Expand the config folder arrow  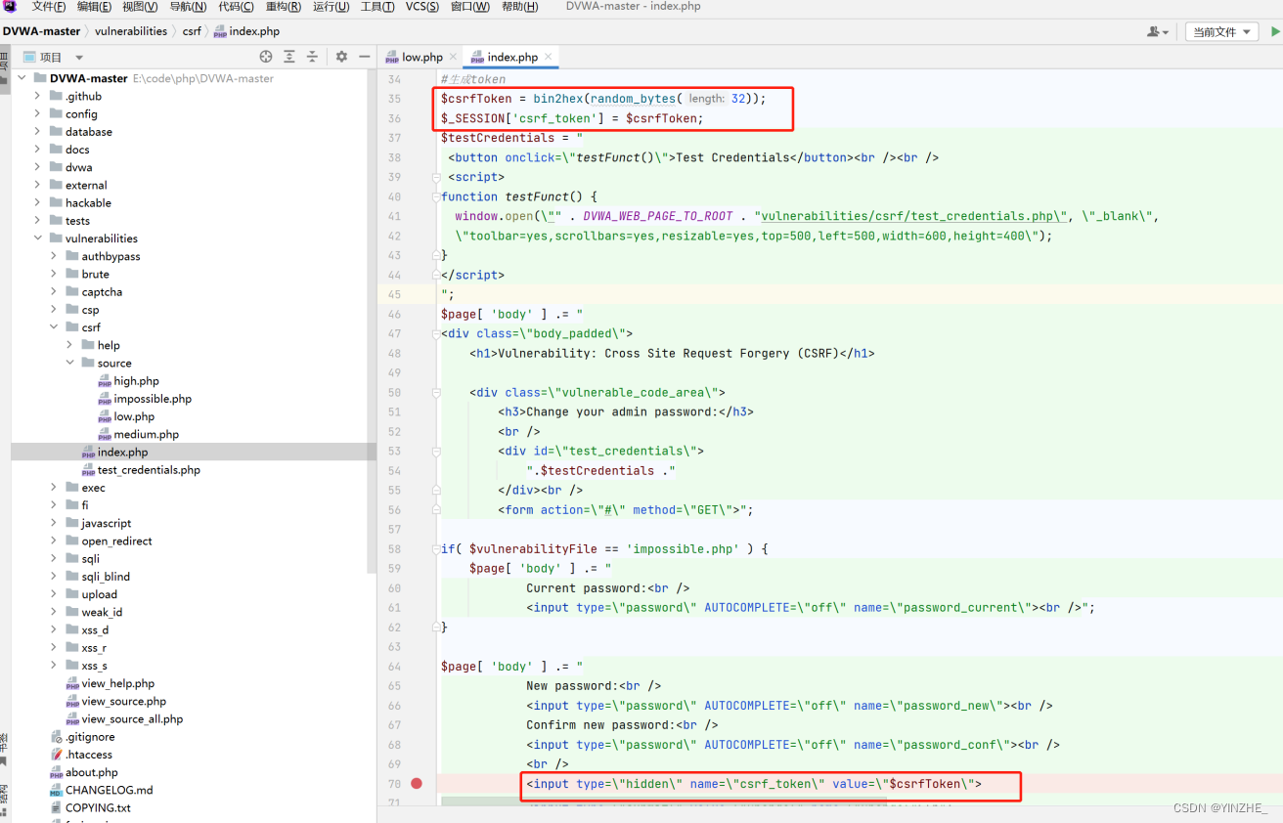click(37, 113)
